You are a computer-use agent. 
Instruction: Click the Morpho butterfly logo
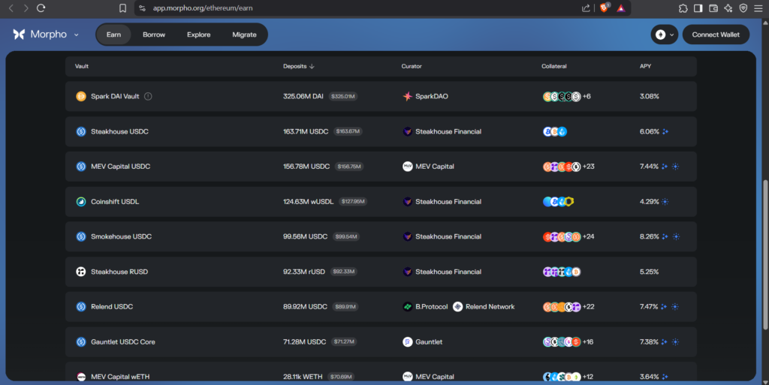(x=19, y=35)
